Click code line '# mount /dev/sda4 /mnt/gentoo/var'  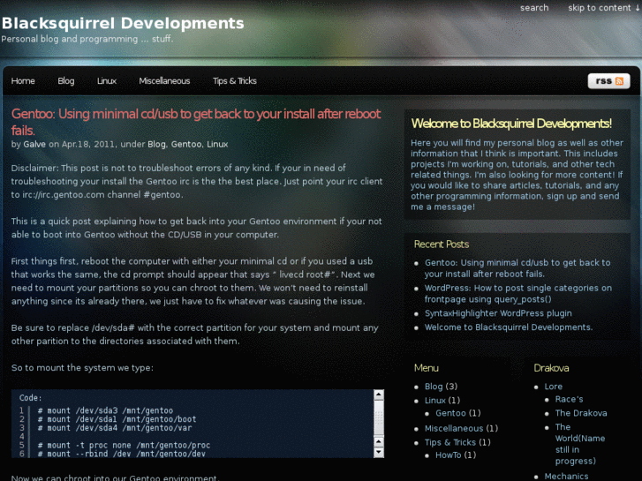click(x=115, y=428)
